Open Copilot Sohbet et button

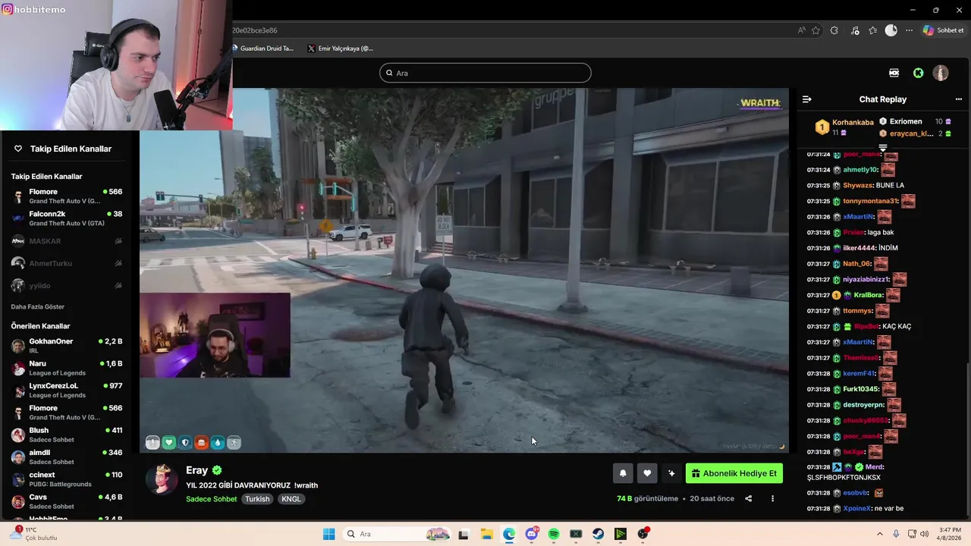point(943,30)
